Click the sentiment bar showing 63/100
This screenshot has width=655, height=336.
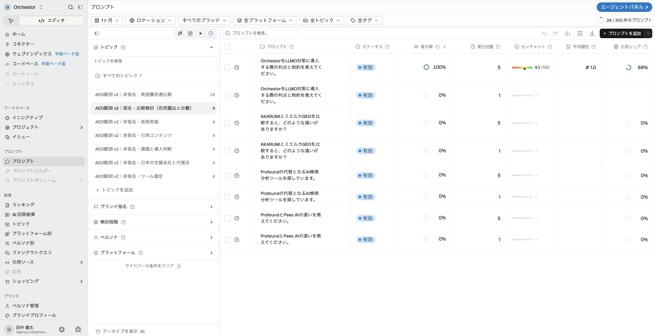(522, 67)
